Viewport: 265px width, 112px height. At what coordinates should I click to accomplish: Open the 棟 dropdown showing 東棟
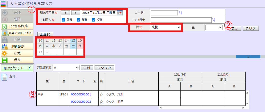pos(166,27)
